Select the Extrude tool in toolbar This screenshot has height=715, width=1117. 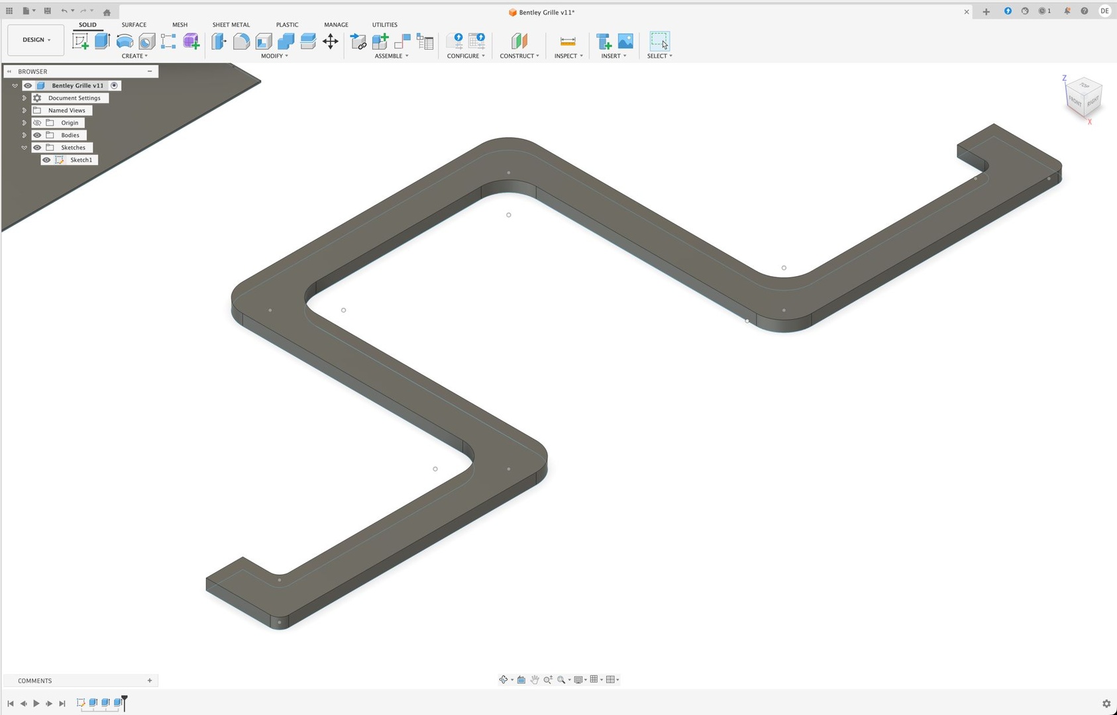point(102,41)
